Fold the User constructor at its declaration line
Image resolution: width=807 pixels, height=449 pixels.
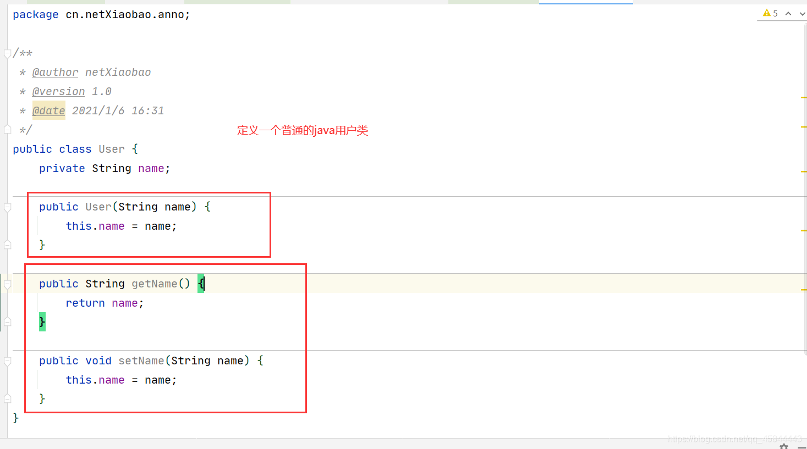point(7,207)
